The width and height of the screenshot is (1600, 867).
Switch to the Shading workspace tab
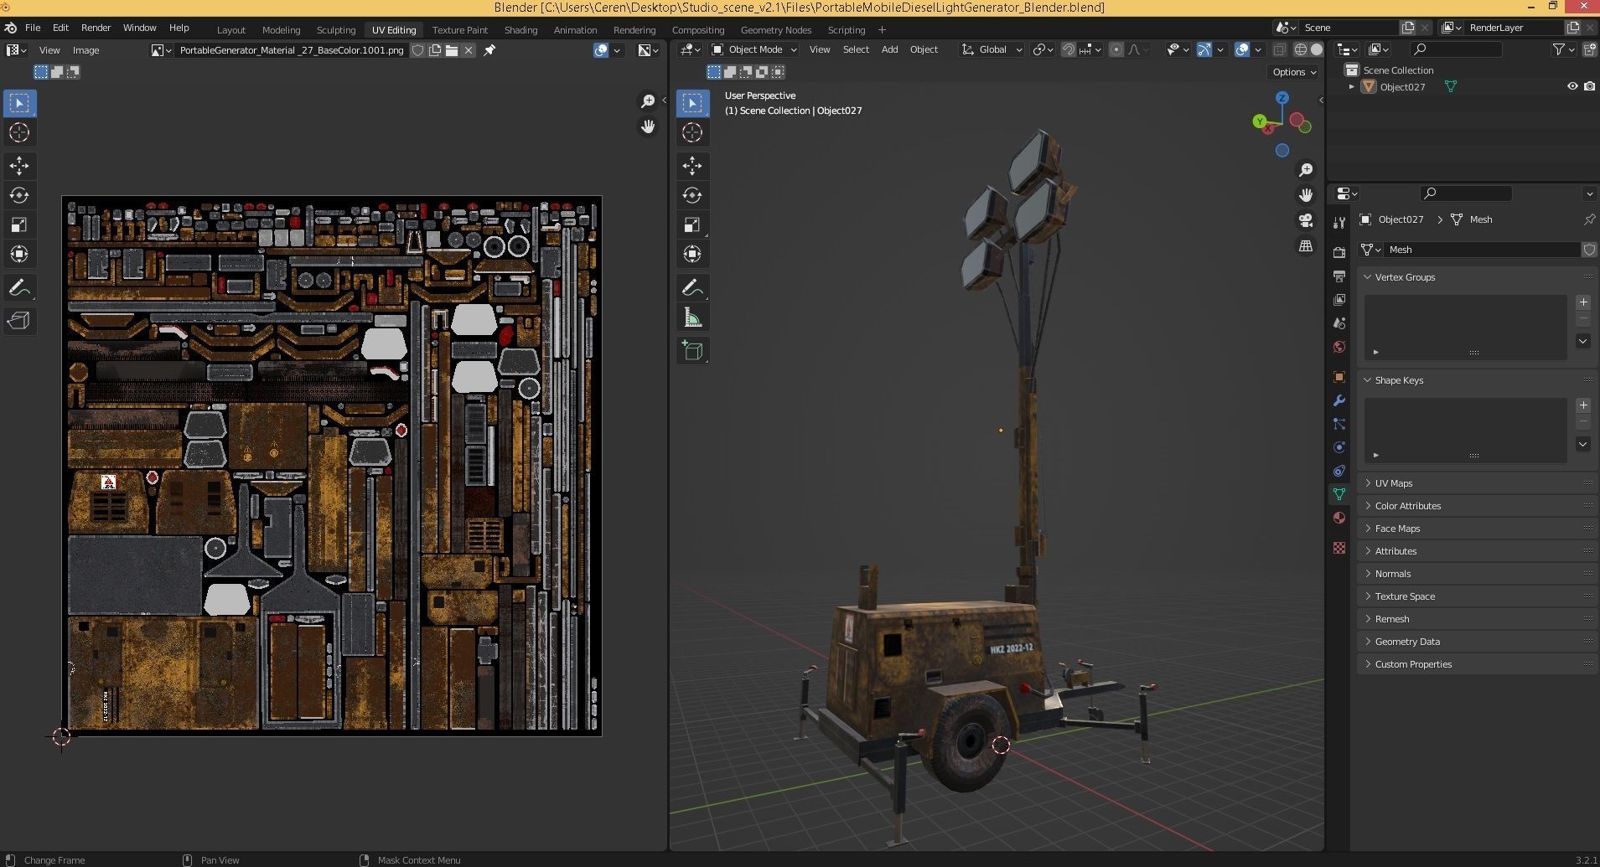520,29
